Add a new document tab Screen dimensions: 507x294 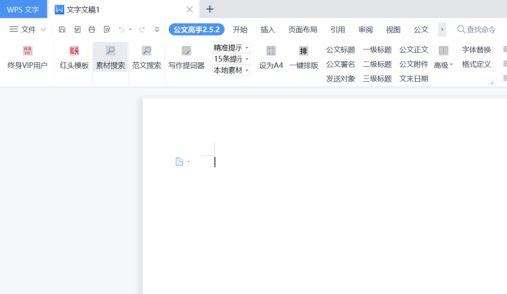210,9
